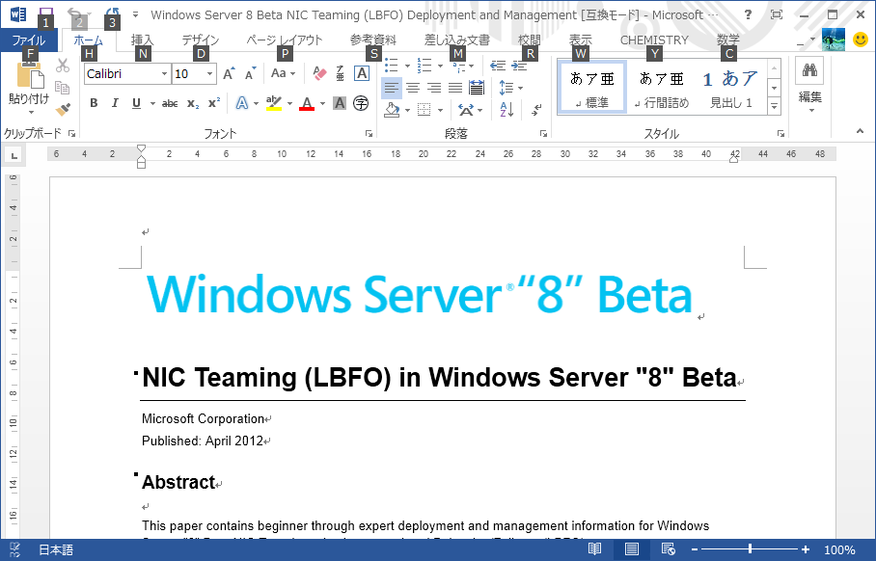This screenshot has width=876, height=561.
Task: Center-align the paragraph text
Action: click(413, 88)
